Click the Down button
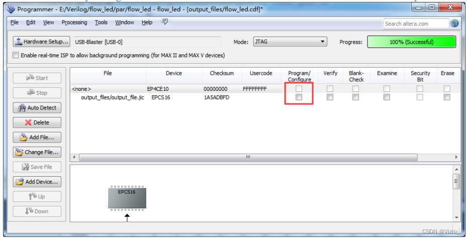Image resolution: width=467 pixels, height=239 pixels. click(37, 211)
